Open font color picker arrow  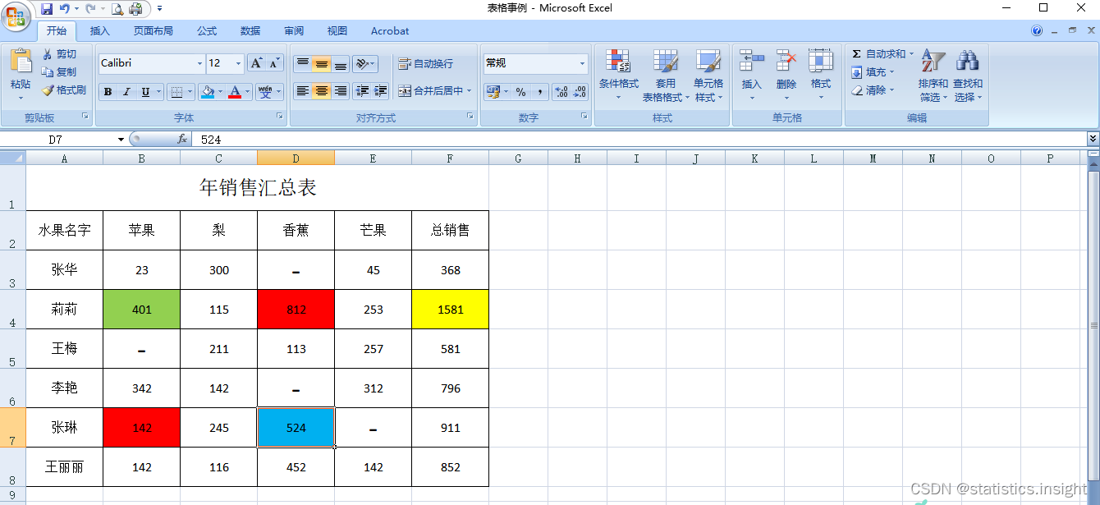(248, 92)
